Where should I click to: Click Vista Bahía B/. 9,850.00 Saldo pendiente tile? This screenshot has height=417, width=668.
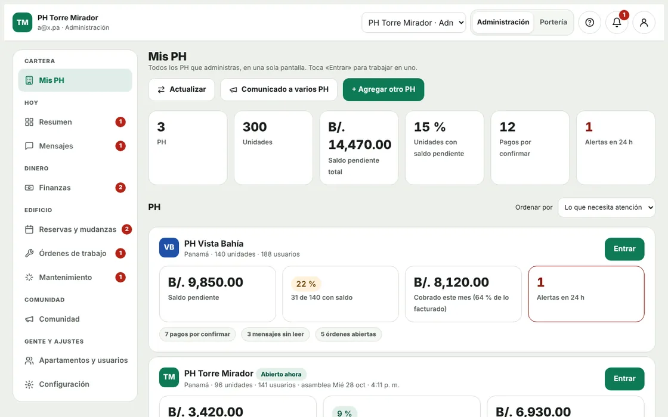pyautogui.click(x=218, y=294)
